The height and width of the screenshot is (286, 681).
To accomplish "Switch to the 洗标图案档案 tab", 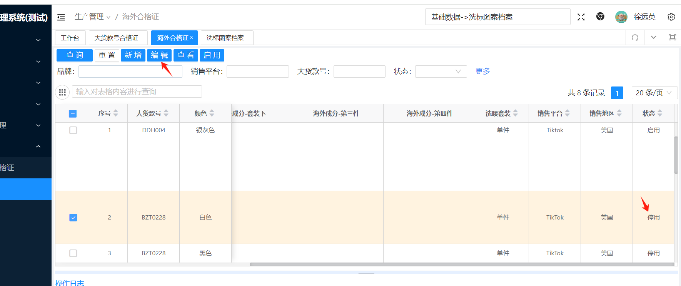I will [x=225, y=38].
